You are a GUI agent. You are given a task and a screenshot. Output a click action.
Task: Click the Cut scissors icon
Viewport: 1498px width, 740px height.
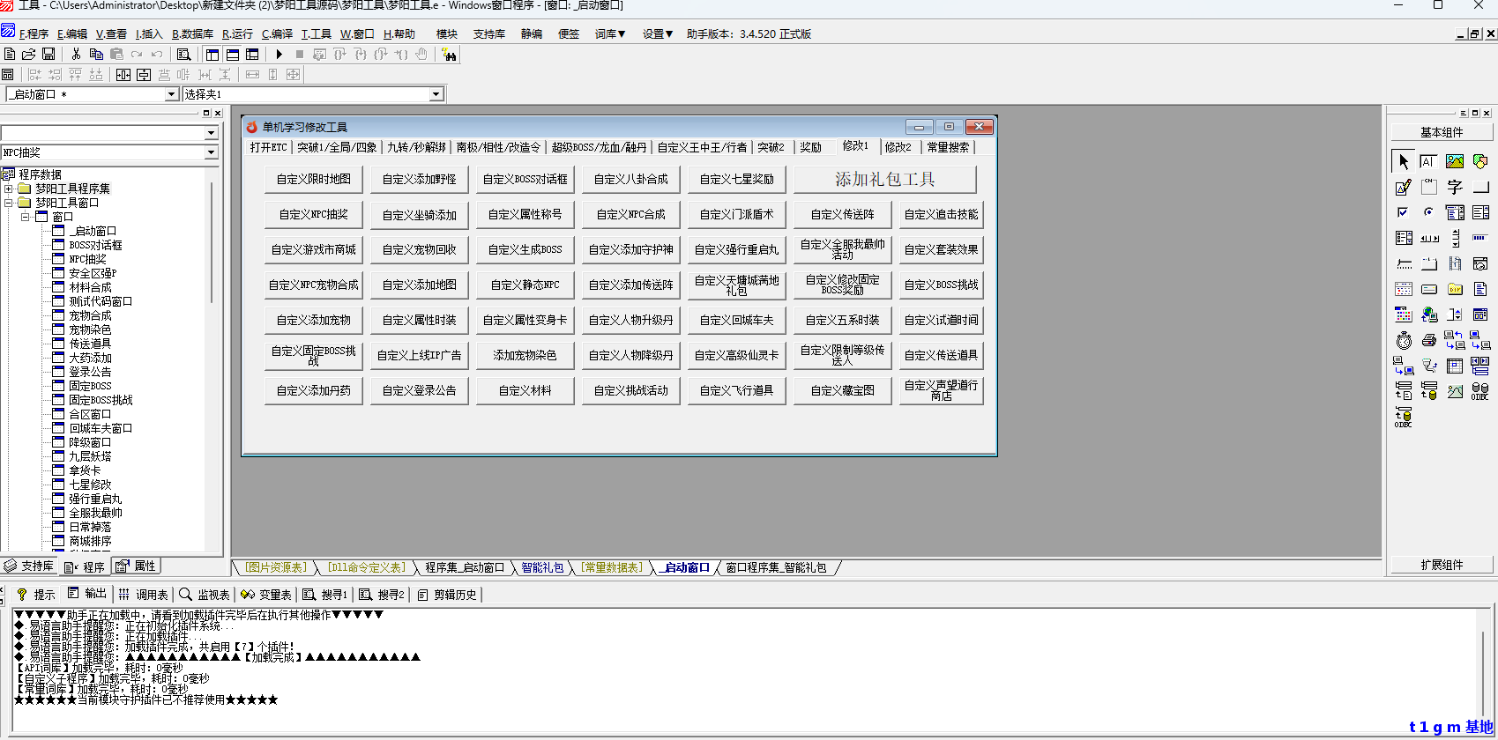76,54
